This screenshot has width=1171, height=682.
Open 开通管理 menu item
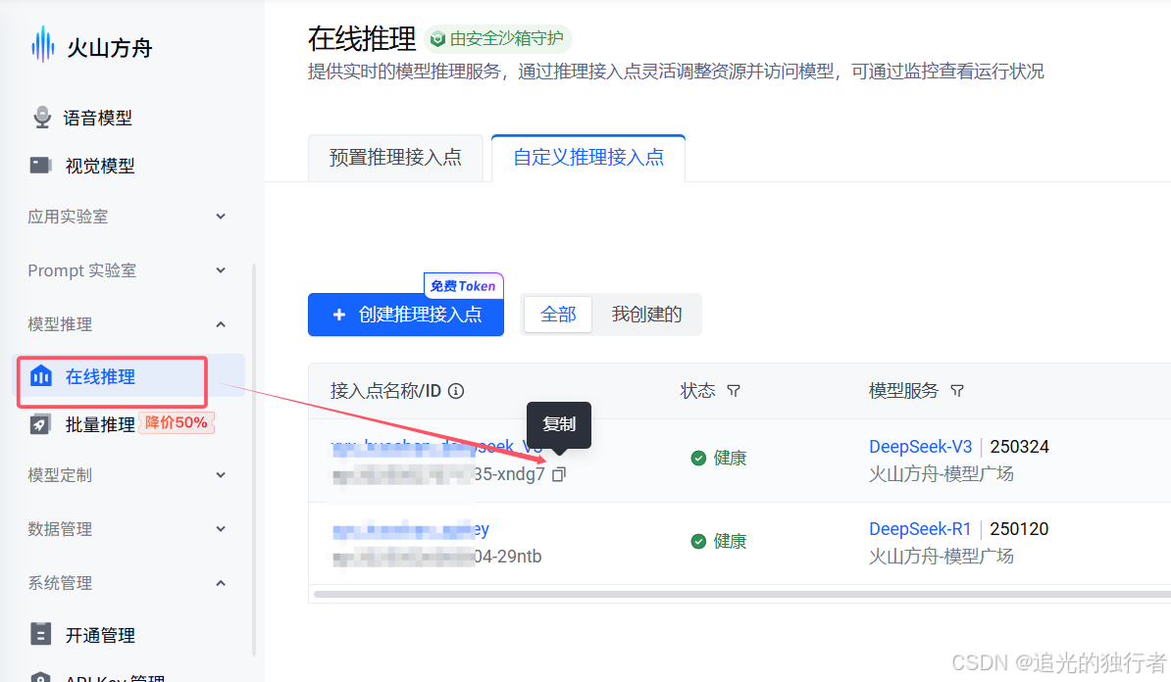tap(100, 635)
